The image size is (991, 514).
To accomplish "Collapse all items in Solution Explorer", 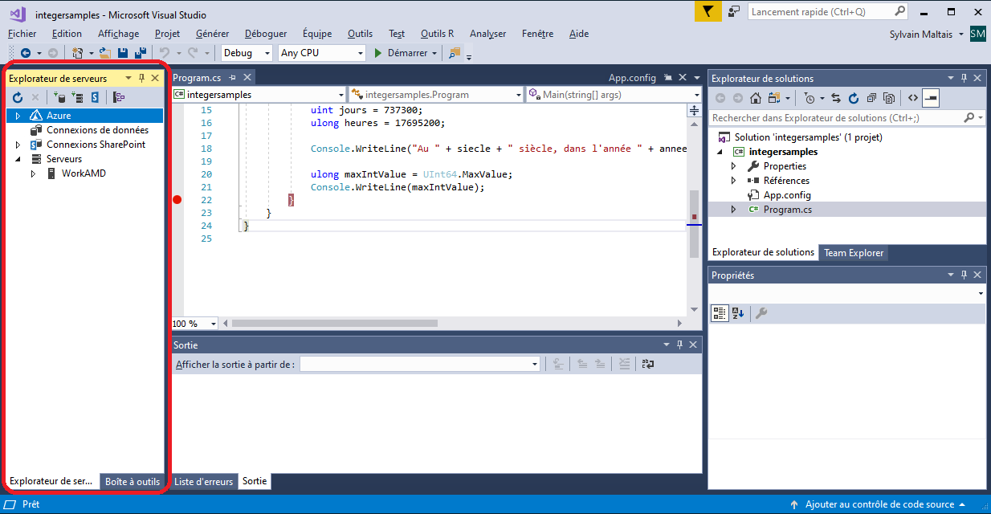I will (871, 98).
